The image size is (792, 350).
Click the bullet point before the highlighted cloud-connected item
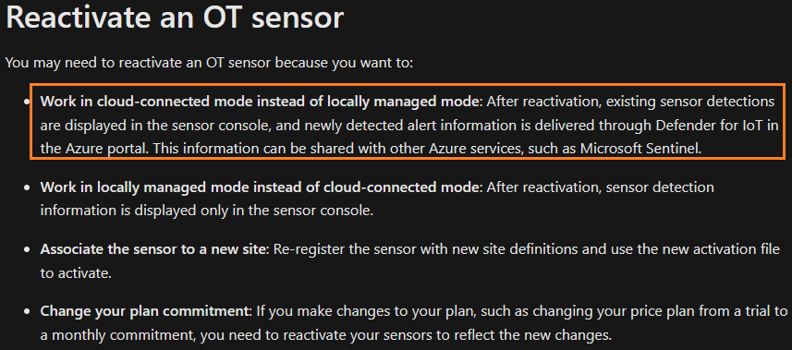[27, 102]
